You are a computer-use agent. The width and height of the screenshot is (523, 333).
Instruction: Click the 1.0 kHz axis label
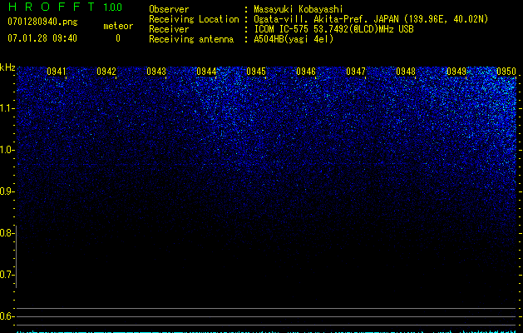[x=7, y=150]
